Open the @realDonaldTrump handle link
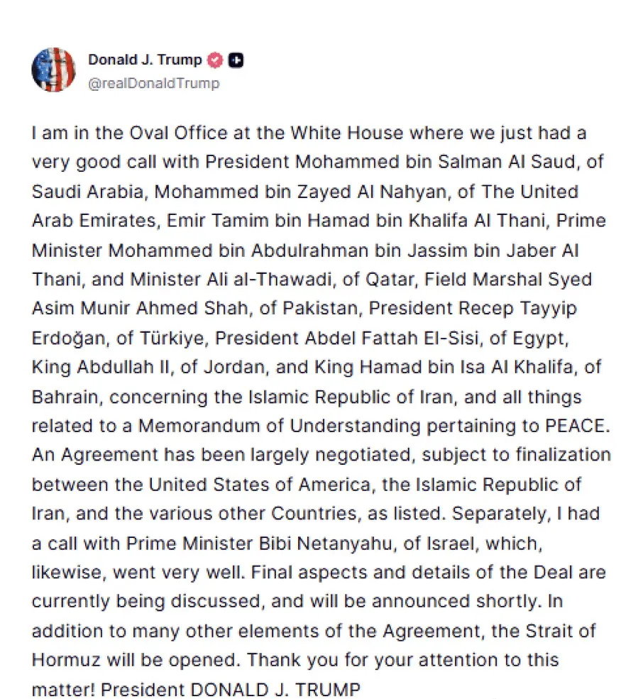 click(x=154, y=83)
